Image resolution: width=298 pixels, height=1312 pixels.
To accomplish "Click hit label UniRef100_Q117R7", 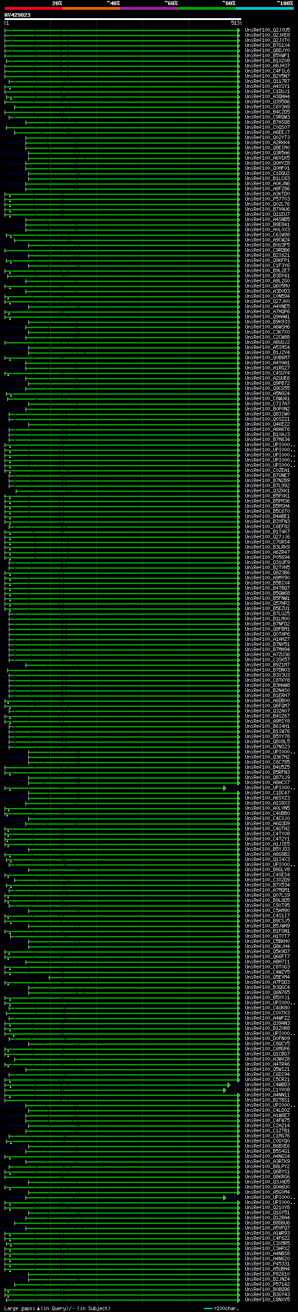I will tap(267, 81).
